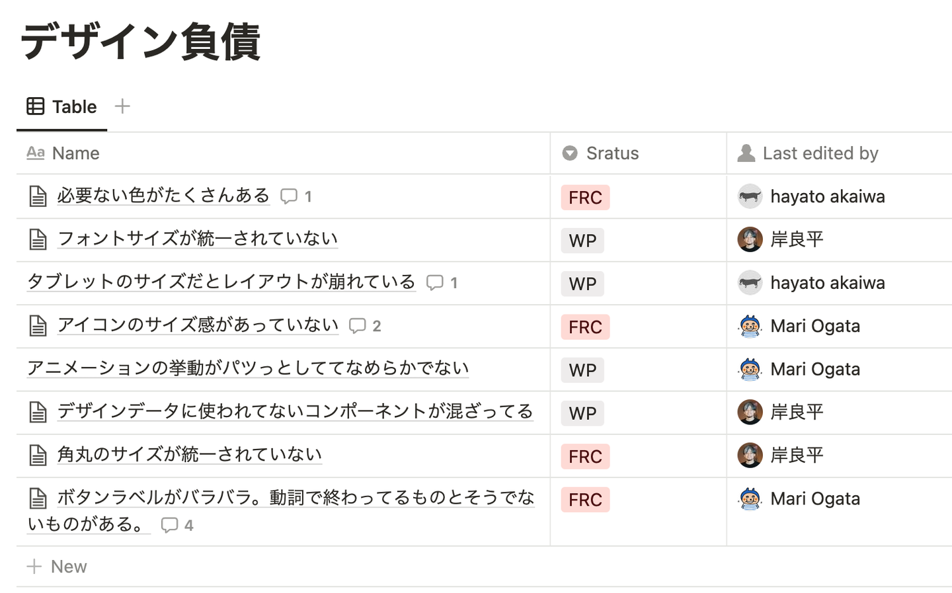This screenshot has height=593, width=952.
Task: Click Mari Ogata avatar in last row
Action: click(750, 498)
